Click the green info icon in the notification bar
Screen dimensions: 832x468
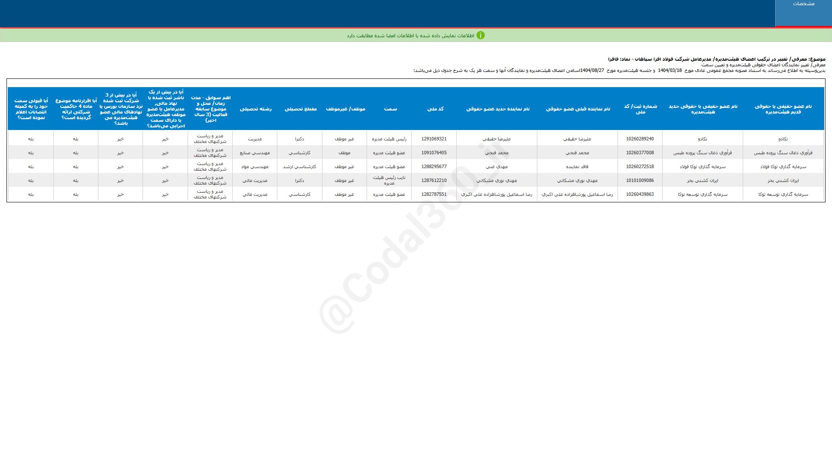point(480,36)
